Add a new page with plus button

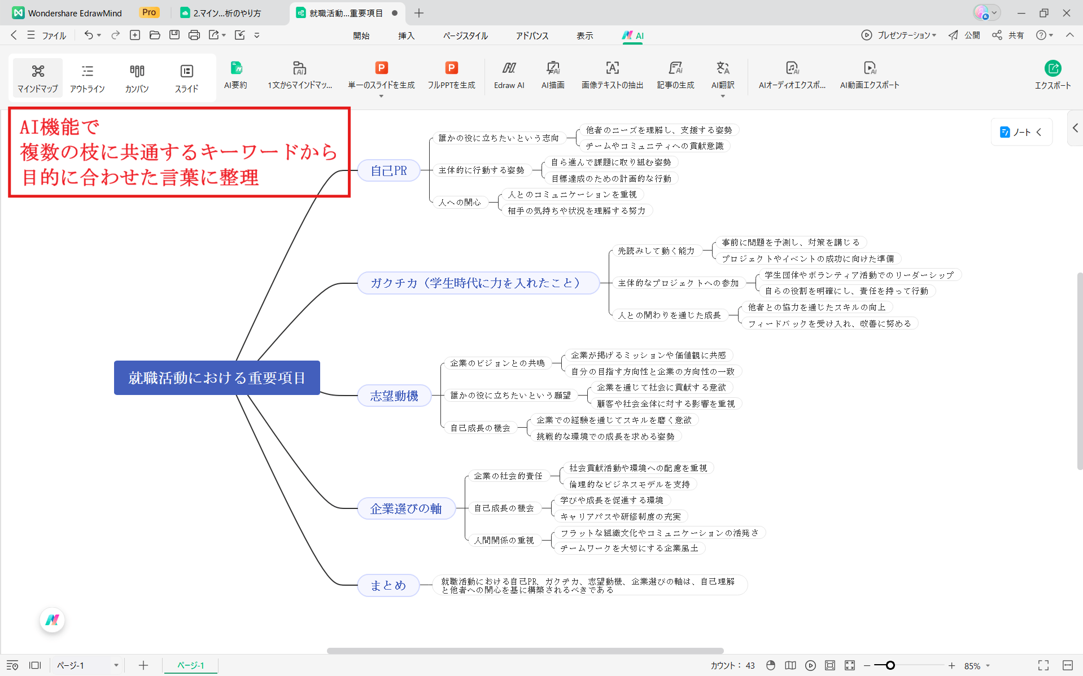143,665
